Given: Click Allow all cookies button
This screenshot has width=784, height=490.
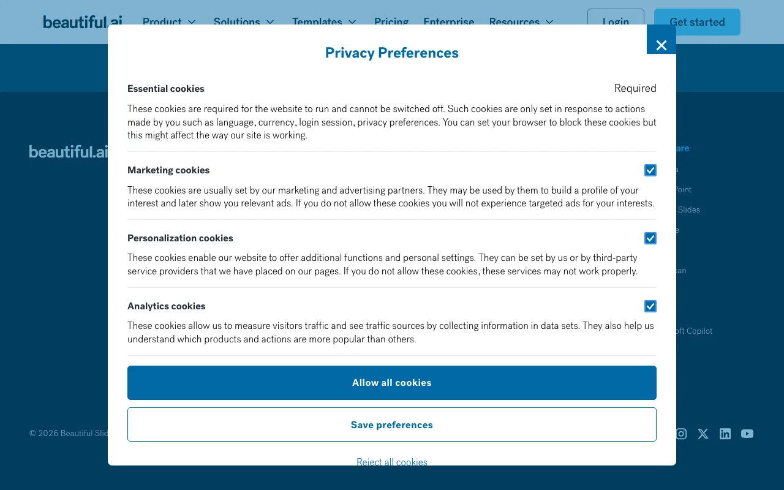Looking at the screenshot, I should tap(392, 383).
